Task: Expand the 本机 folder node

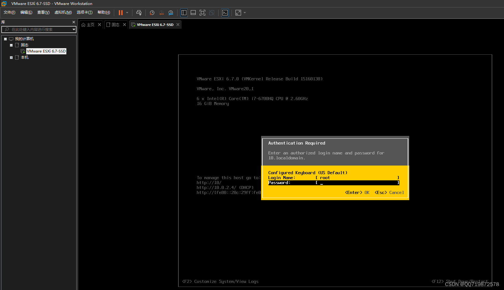Action: click(11, 57)
